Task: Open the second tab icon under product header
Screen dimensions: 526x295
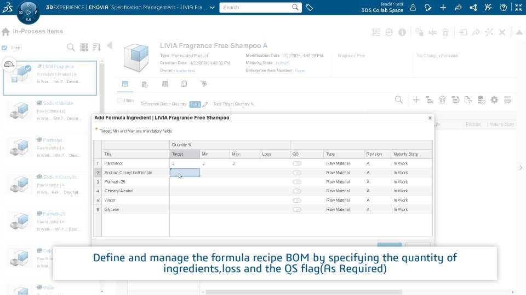Action: tap(145, 84)
